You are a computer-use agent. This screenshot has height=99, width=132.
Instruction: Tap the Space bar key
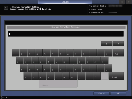coord(58,84)
